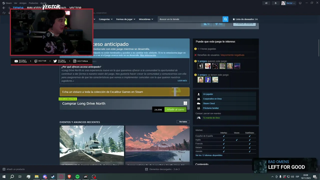Click the plus icon beside Añadir un producto

click(x=4, y=169)
